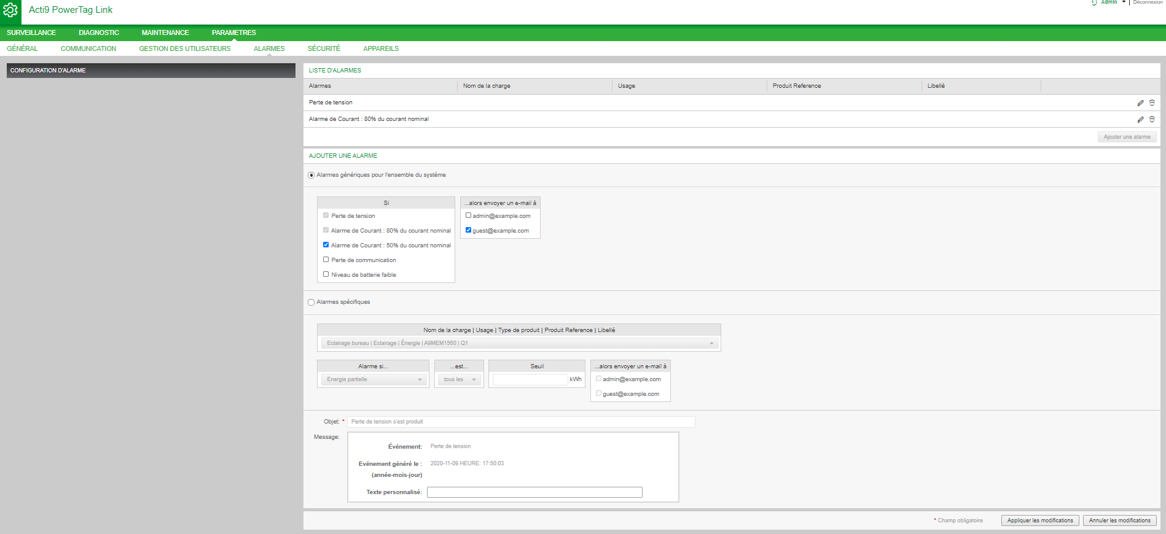Switch to the GÉNÉRAL tab
The height and width of the screenshot is (534, 1166).
tap(22, 48)
